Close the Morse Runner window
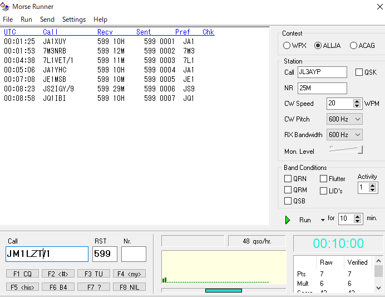The height and width of the screenshot is (297, 385). 379,7
